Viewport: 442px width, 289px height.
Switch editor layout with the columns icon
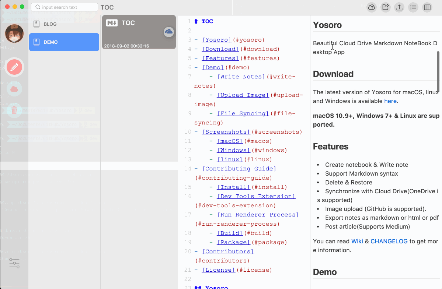pyautogui.click(x=427, y=7)
